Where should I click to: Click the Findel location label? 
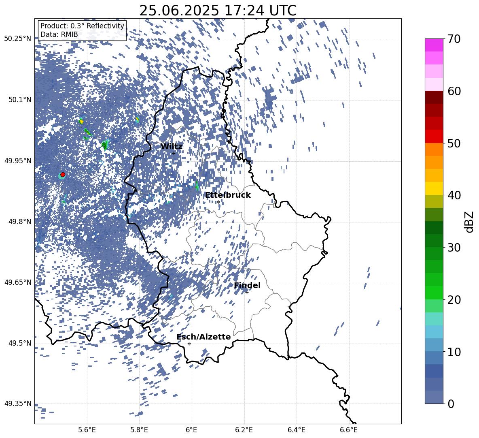pos(247,285)
